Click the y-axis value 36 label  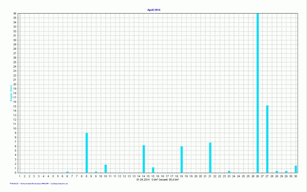[x=14, y=13]
